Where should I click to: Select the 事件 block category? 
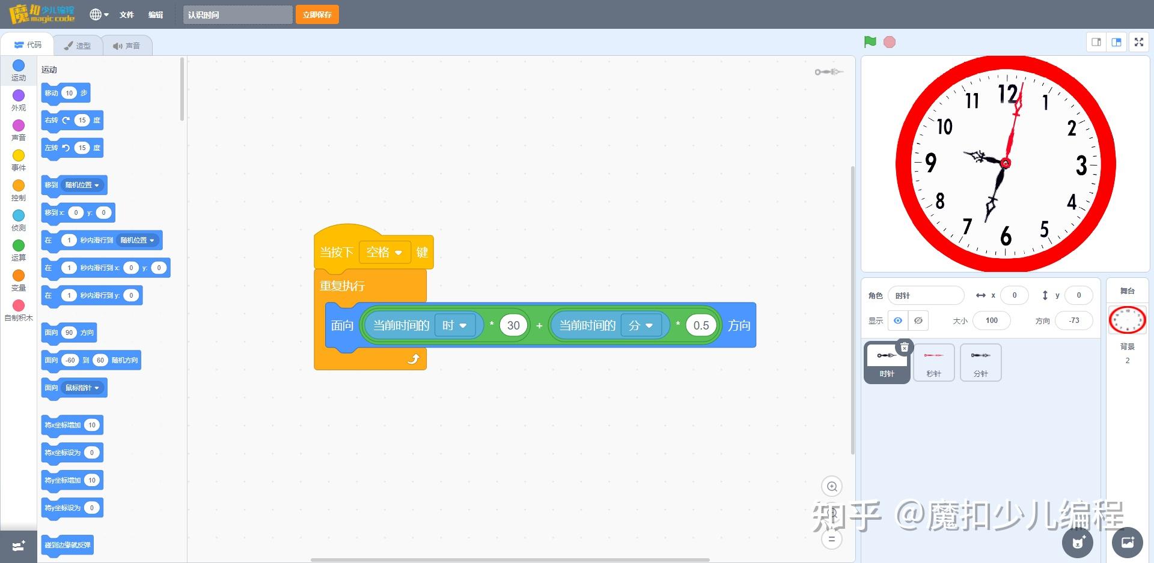[x=19, y=160]
